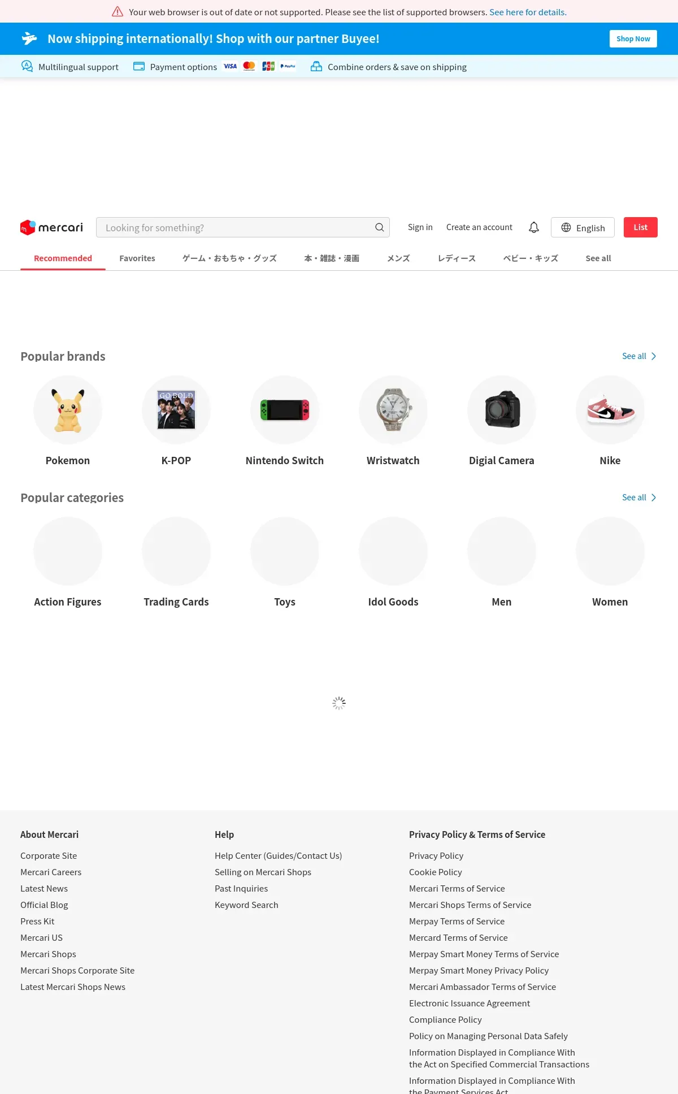The height and width of the screenshot is (1094, 678).
Task: Click Sign in link
Action: [x=420, y=227]
